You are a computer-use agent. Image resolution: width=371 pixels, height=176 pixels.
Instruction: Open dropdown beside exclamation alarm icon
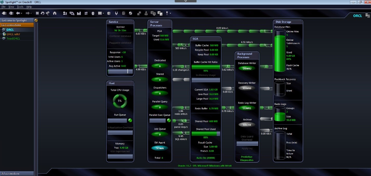[x=171, y=13]
